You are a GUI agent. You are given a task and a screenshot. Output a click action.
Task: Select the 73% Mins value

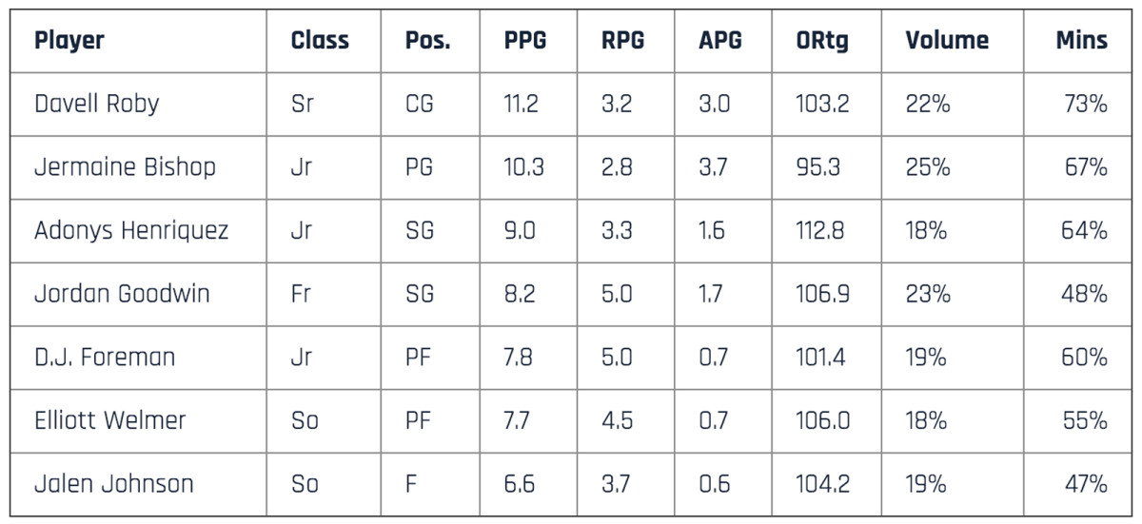coord(1085,104)
